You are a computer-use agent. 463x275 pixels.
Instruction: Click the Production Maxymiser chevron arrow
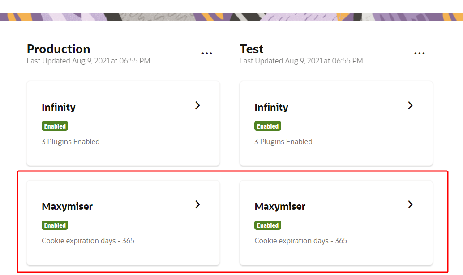(197, 204)
